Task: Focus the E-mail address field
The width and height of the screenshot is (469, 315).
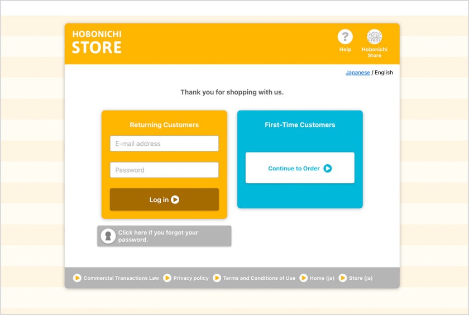Action: (x=164, y=144)
